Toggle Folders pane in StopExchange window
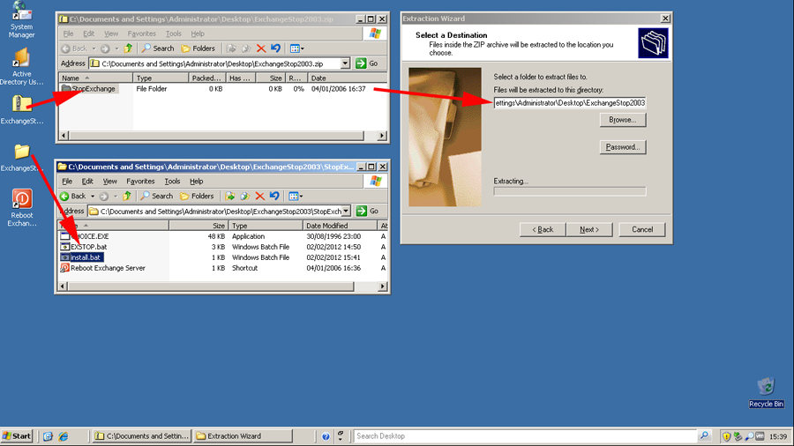The image size is (794, 446). click(197, 197)
